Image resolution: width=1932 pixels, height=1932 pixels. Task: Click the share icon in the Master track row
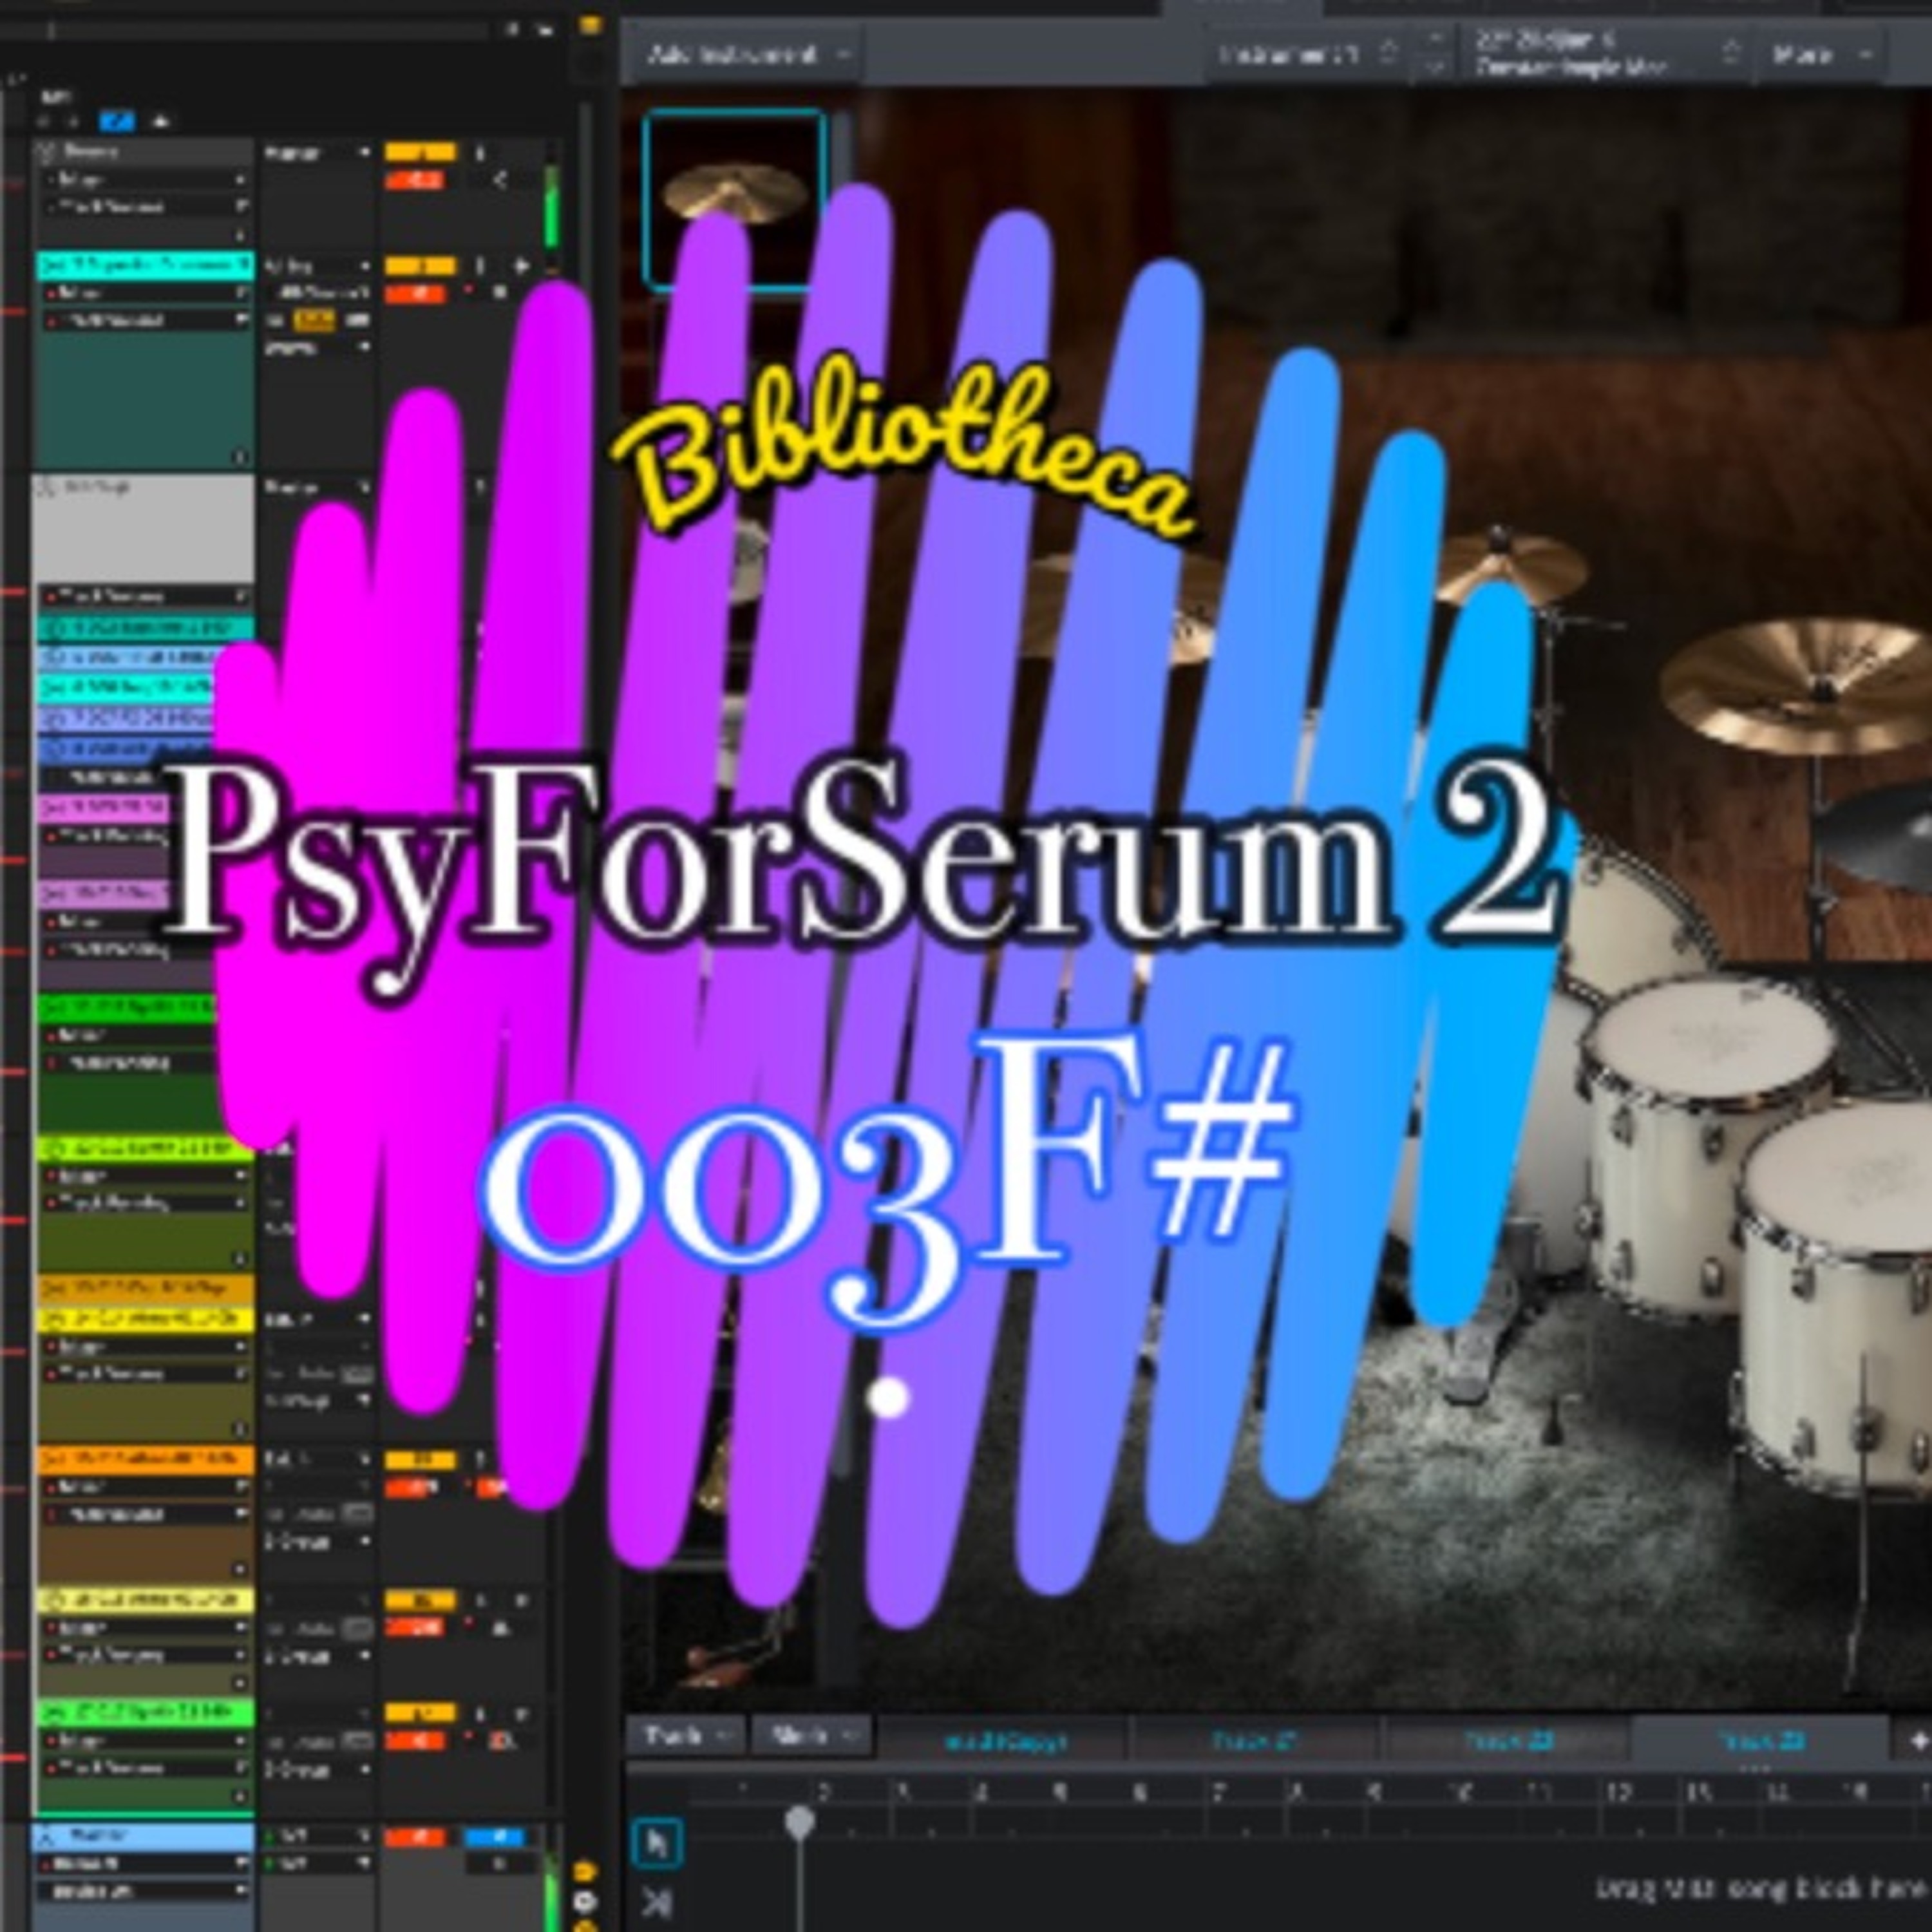(499, 180)
